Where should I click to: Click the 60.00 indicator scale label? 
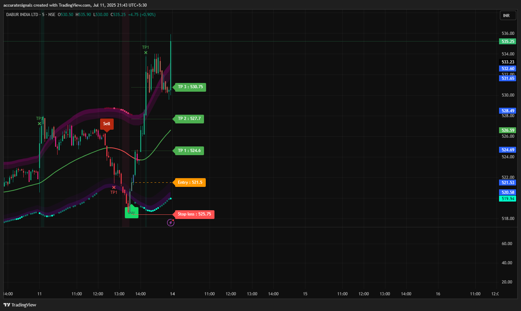507,244
